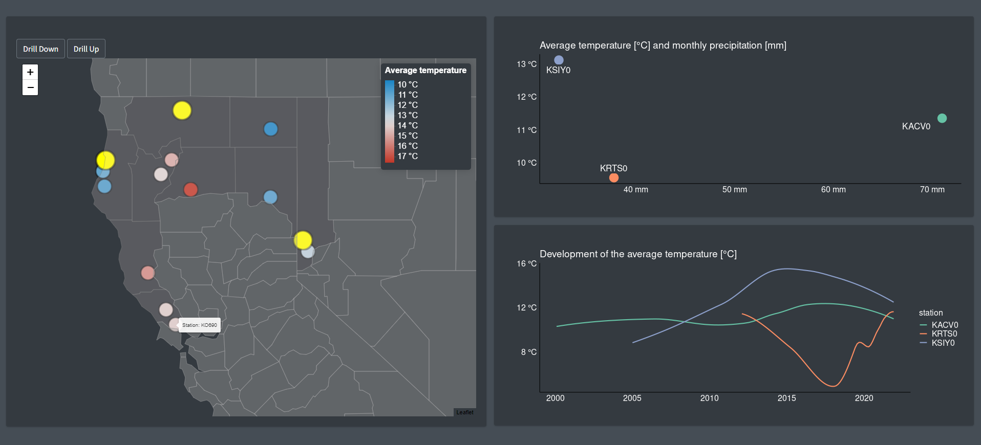
Task: Click the marker beside the KO690 tooltip
Action: point(174,325)
